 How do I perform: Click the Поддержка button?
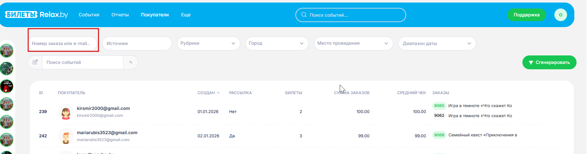tap(526, 15)
